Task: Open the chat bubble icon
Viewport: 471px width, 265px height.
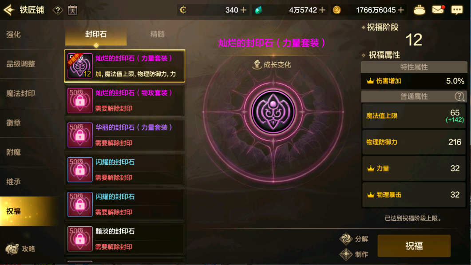Action: coord(457,10)
